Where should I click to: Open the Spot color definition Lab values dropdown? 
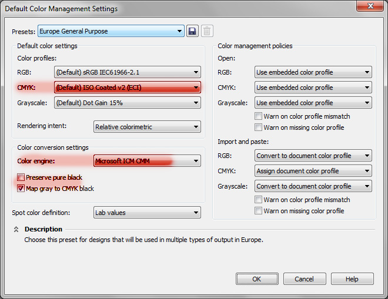[147, 213]
